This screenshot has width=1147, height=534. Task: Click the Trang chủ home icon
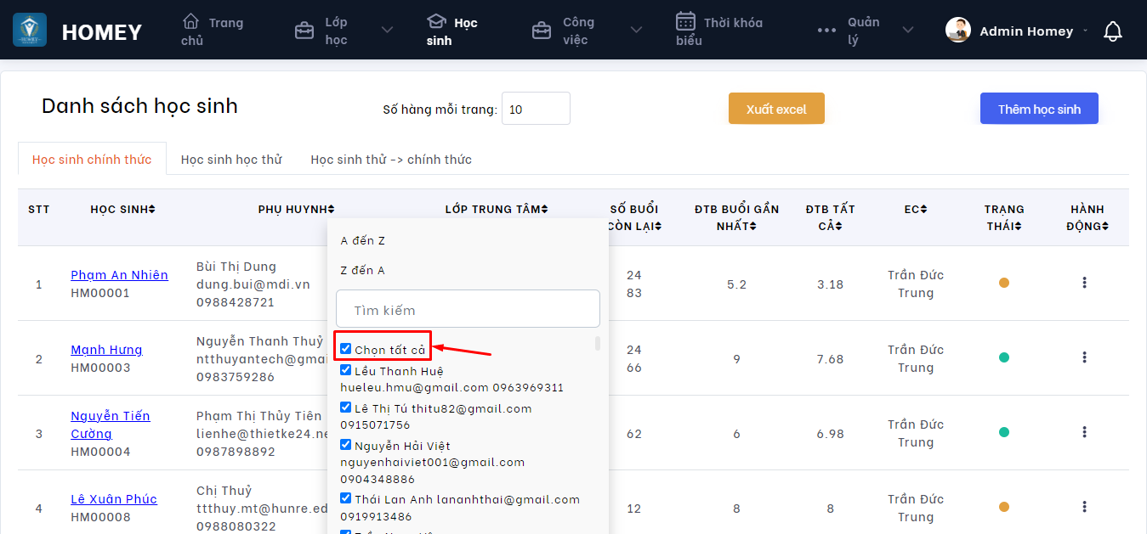(191, 21)
